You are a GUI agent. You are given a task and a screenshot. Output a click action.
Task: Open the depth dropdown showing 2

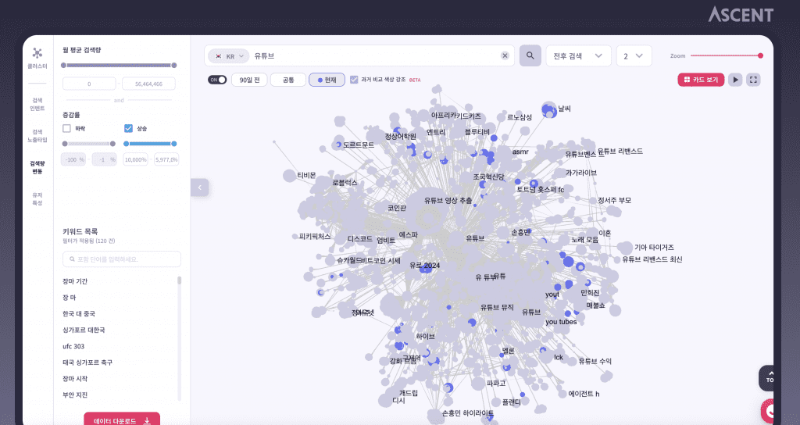pos(634,55)
